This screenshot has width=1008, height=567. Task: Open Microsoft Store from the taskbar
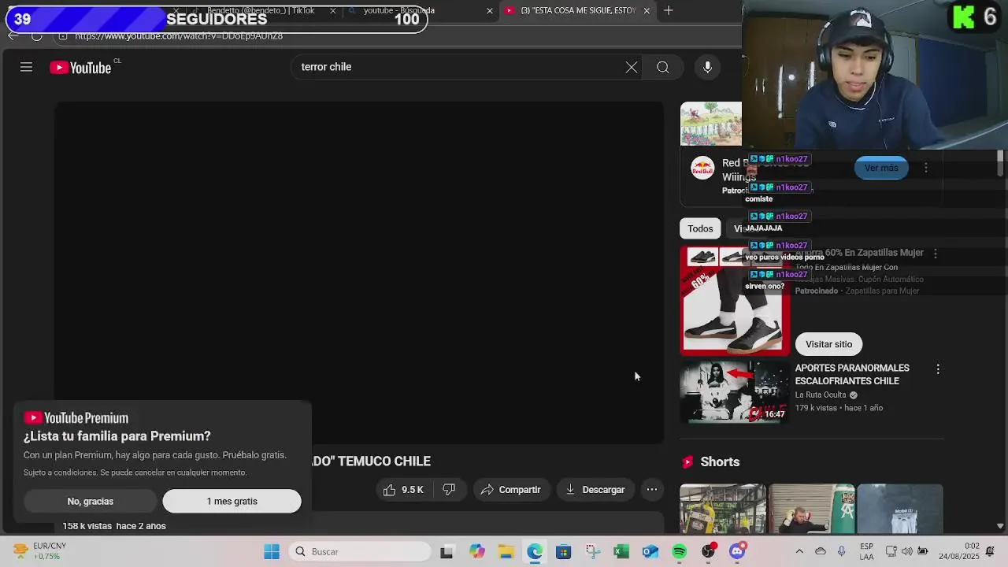point(563,551)
